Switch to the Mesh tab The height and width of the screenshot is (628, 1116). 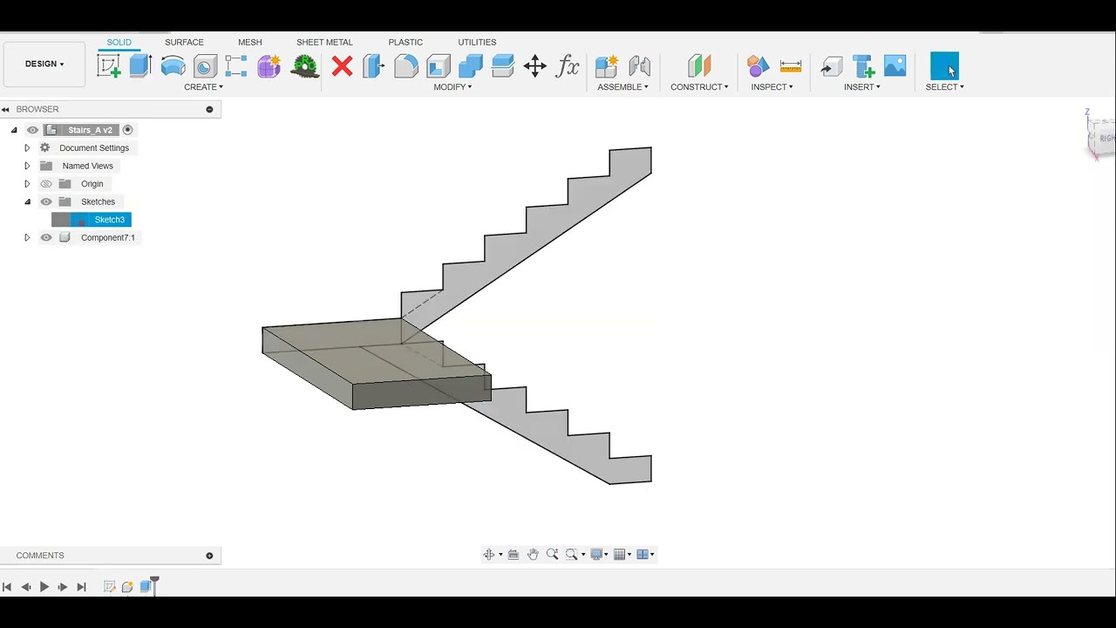tap(250, 42)
